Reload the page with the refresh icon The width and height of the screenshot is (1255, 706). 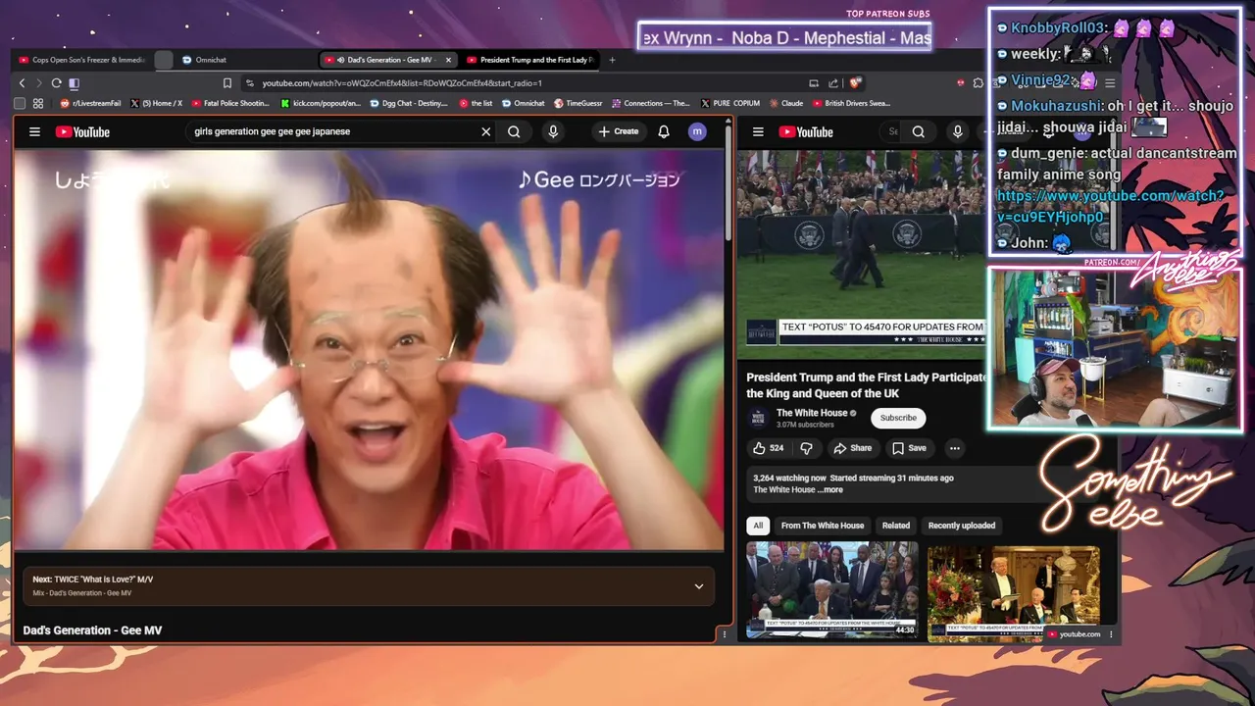(x=56, y=83)
